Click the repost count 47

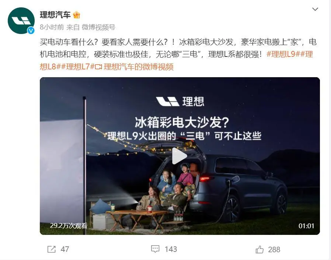[65, 249]
